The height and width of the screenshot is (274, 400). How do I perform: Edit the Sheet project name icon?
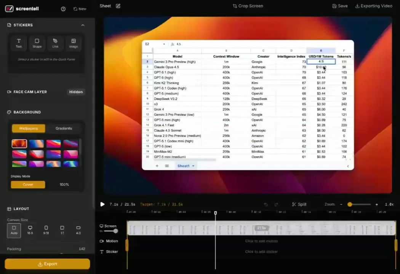pyautogui.click(x=118, y=6)
